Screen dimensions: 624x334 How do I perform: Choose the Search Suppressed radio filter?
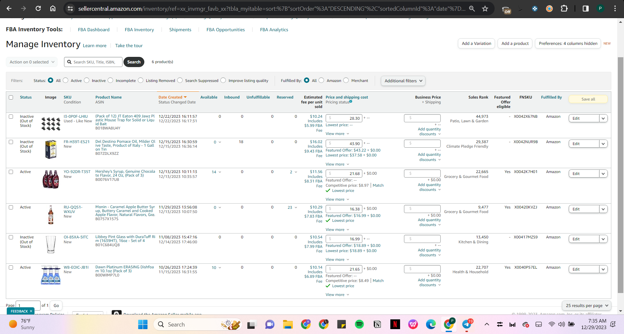point(180,80)
